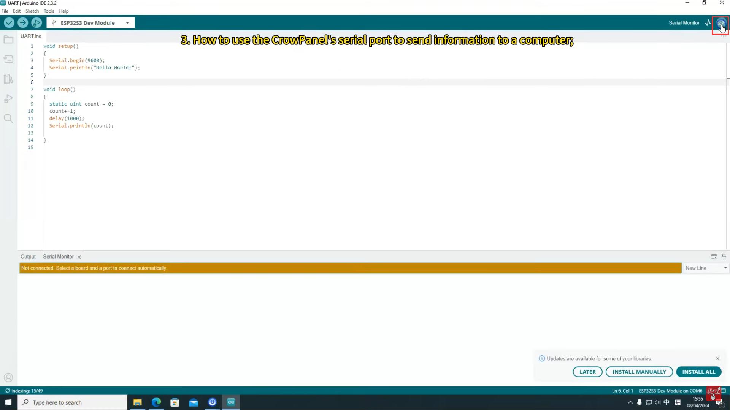Switch to the Output tab

pyautogui.click(x=28, y=257)
